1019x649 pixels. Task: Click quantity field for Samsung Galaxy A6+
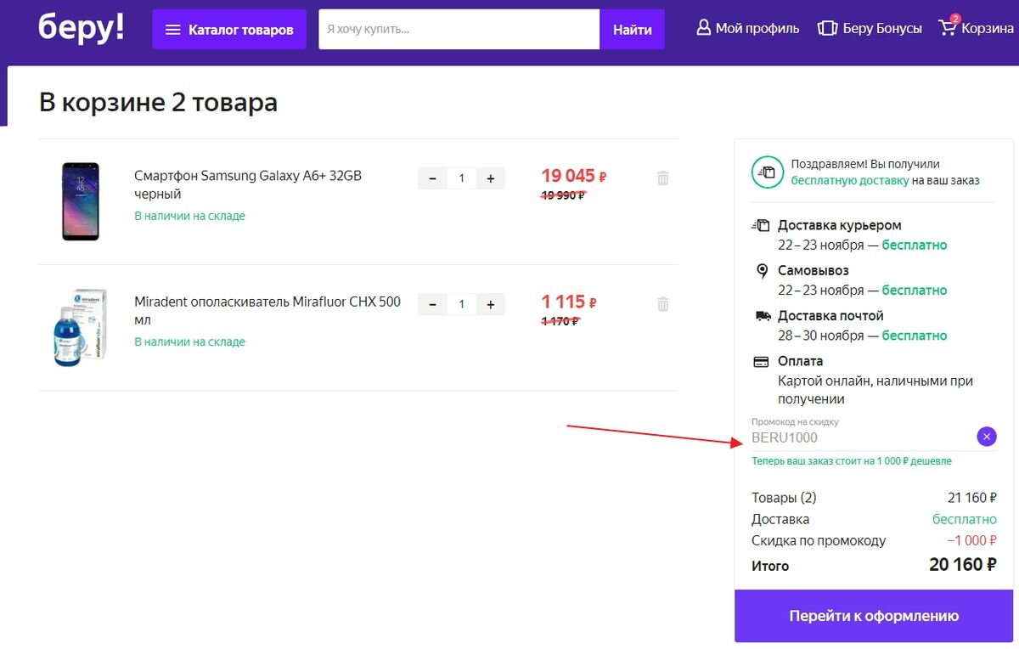462,178
